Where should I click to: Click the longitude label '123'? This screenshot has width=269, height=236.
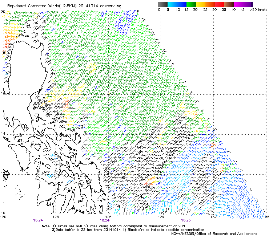pos(56,217)
